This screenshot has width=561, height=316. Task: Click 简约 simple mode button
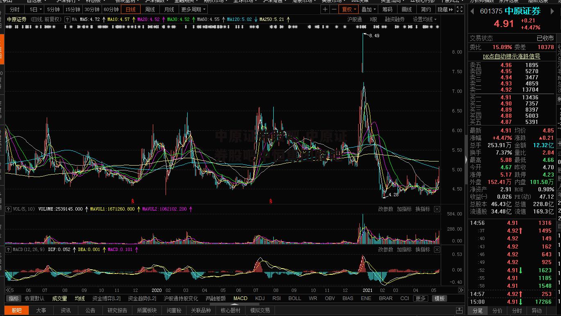(x=426, y=9)
